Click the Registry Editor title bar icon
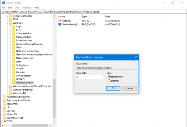This screenshot has width=187, height=127. click(x=3, y=2)
